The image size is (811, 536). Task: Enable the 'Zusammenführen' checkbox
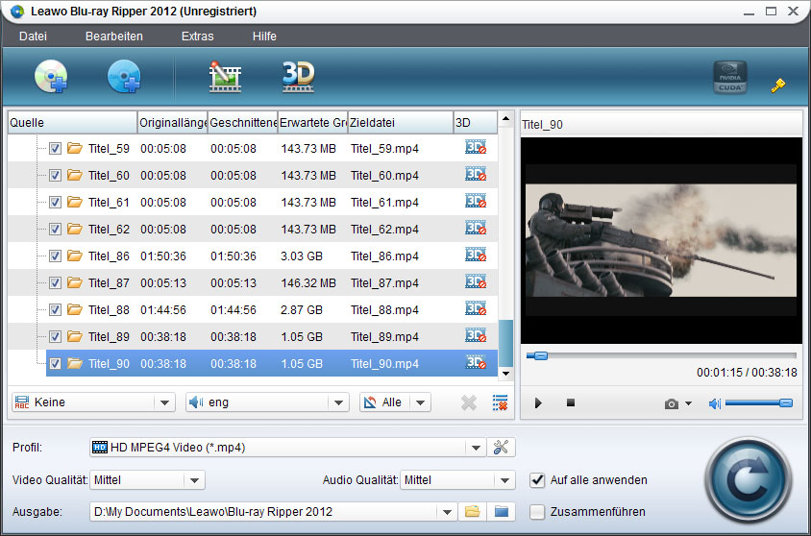tap(538, 511)
